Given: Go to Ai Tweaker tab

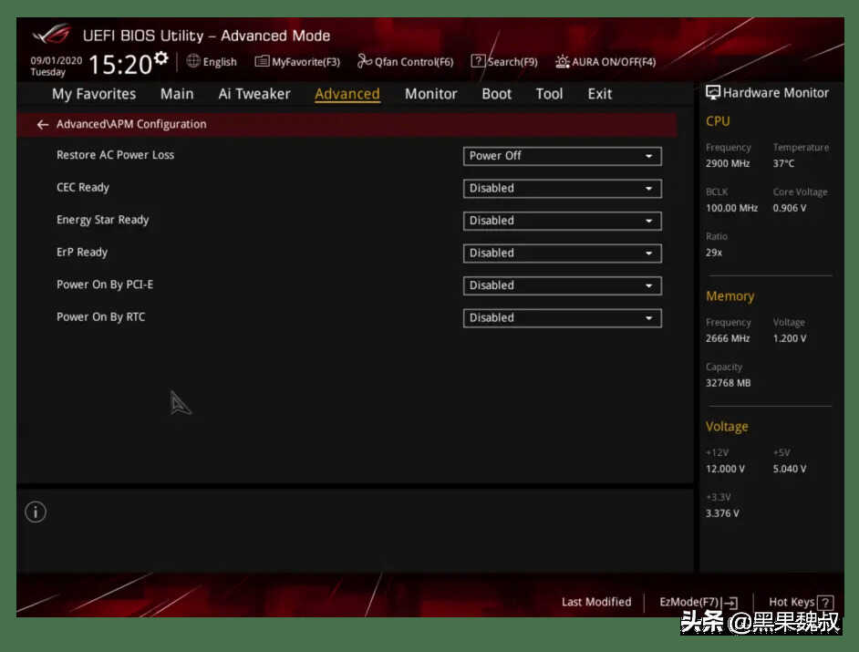Looking at the screenshot, I should click(254, 94).
